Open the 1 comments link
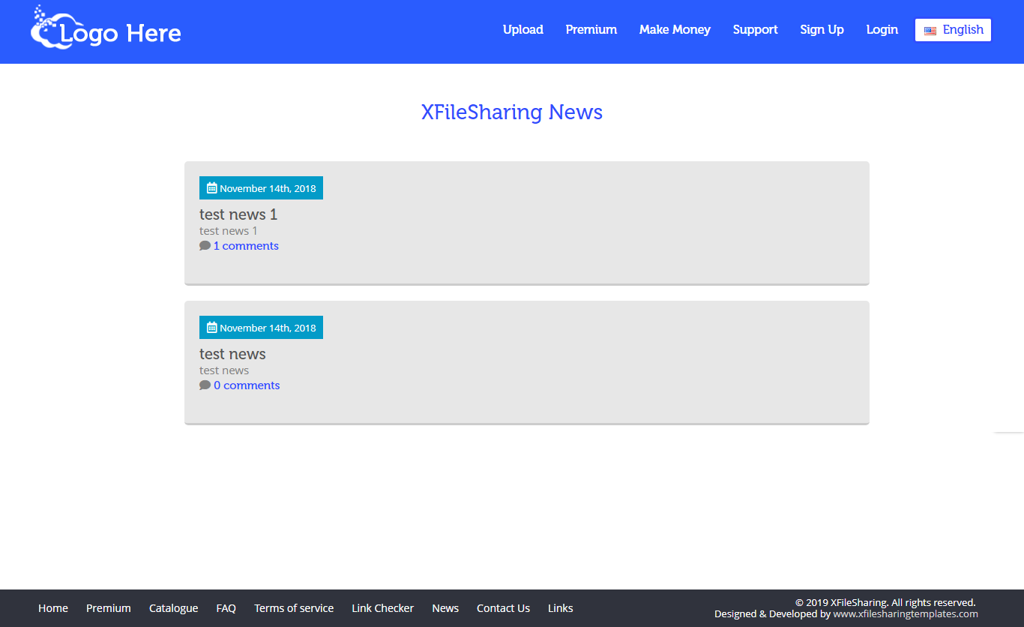The height and width of the screenshot is (627, 1024). pos(246,246)
